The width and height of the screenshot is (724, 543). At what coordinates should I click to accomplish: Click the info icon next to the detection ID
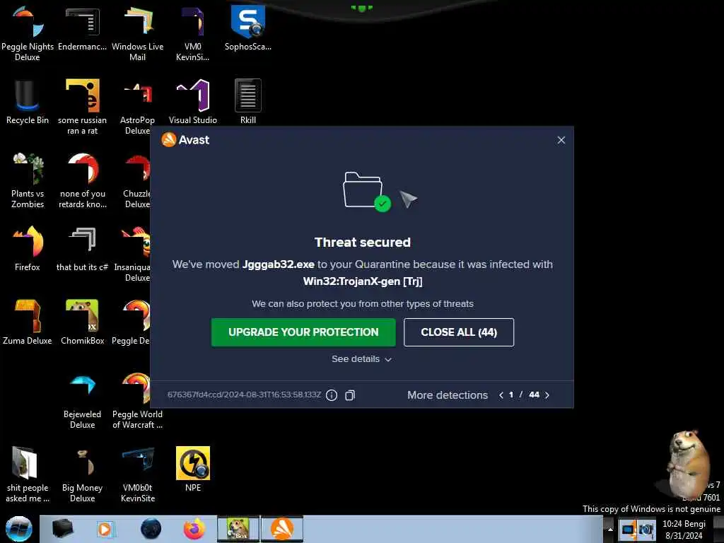pyautogui.click(x=332, y=395)
